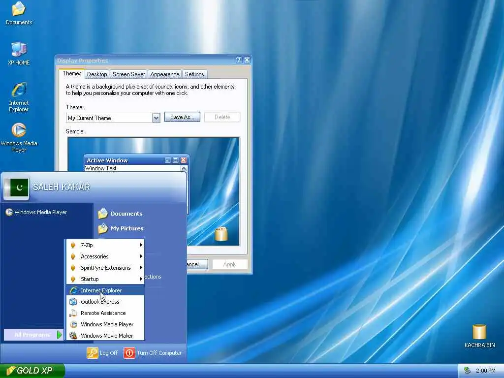Screen dimensions: 504x378
Task: Open the Documents desktop icon
Action: (x=19, y=13)
